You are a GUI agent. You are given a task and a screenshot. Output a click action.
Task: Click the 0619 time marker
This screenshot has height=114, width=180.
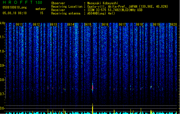tap(156, 25)
